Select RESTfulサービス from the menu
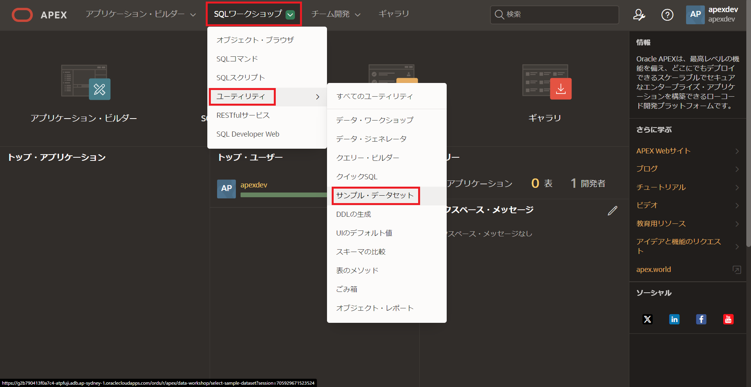Image resolution: width=751 pixels, height=387 pixels. 267,115
